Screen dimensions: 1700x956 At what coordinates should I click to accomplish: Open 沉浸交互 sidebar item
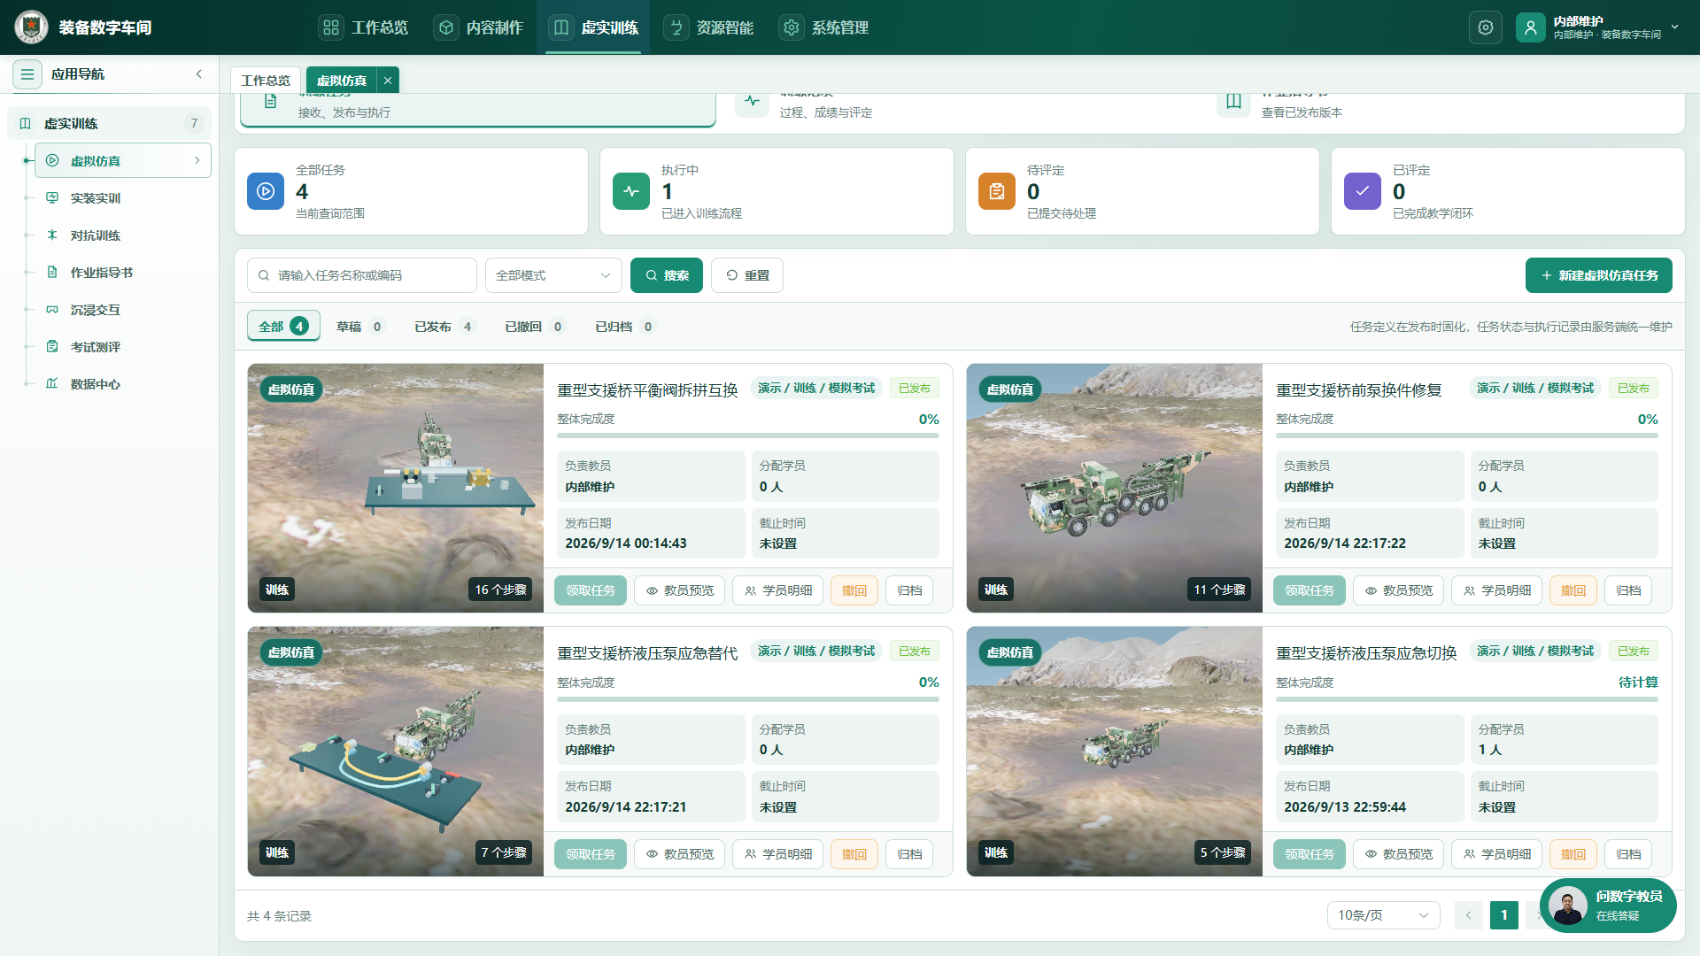[96, 310]
